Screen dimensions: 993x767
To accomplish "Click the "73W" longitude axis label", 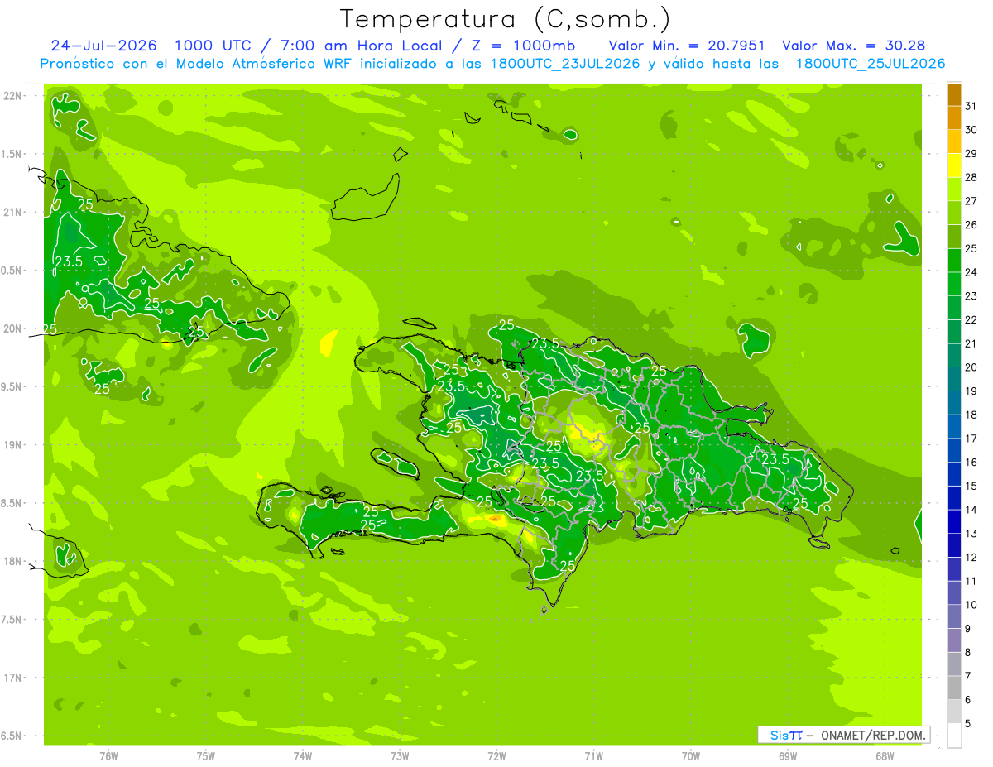I will tap(400, 756).
